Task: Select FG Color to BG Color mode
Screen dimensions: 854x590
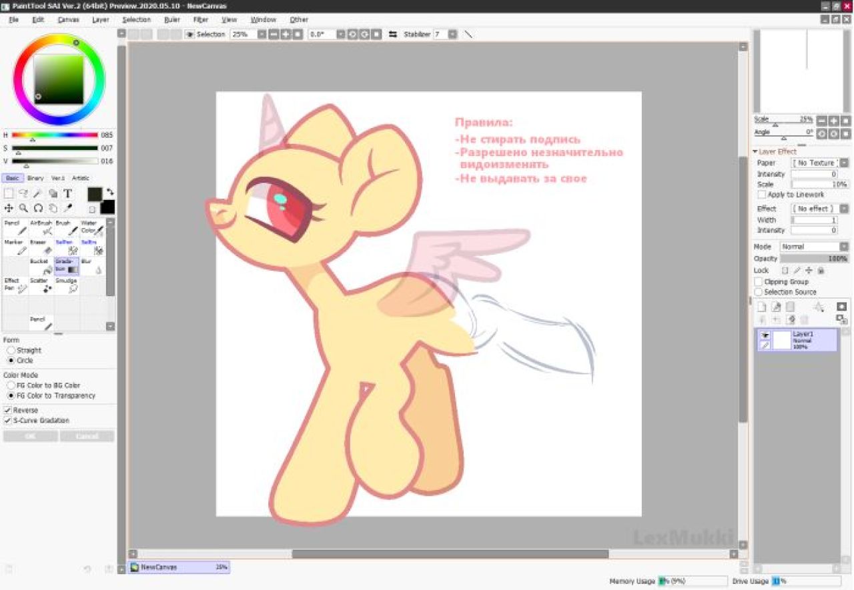Action: [11, 385]
